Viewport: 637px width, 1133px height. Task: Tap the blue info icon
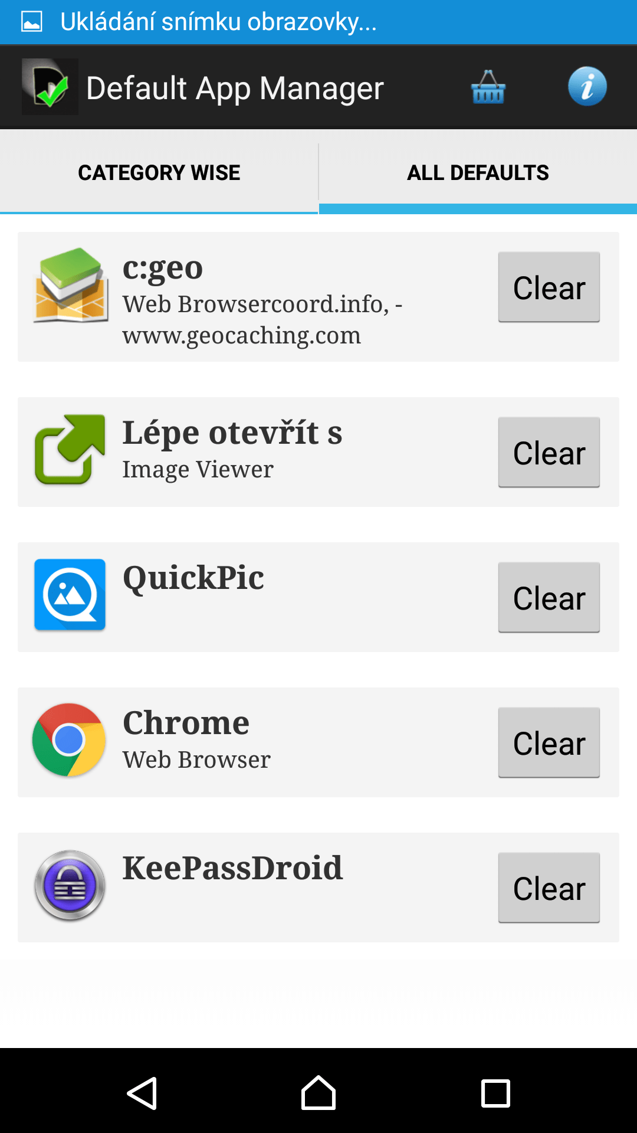(x=587, y=87)
